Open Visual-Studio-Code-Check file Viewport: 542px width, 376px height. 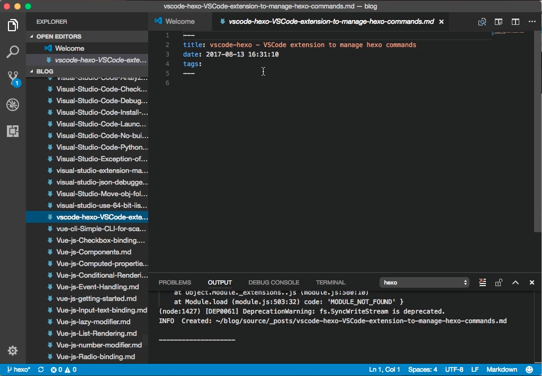(x=87, y=89)
